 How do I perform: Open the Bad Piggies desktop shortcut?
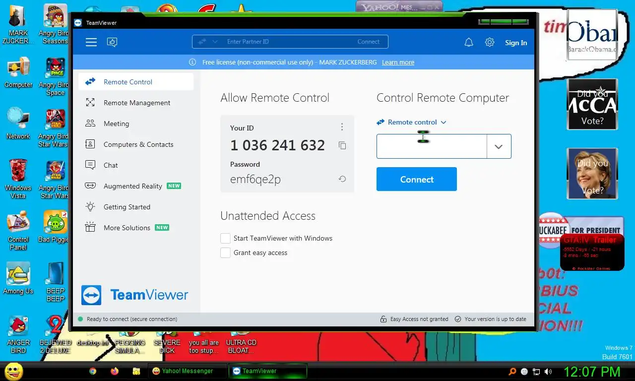(55, 227)
